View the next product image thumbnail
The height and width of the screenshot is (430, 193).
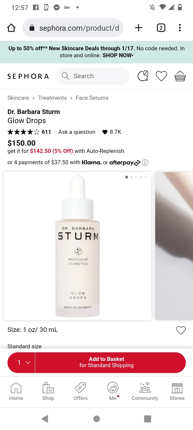(174, 246)
